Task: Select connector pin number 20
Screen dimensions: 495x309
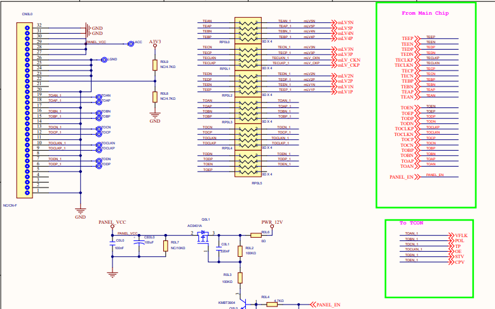Action: pyautogui.click(x=39, y=90)
